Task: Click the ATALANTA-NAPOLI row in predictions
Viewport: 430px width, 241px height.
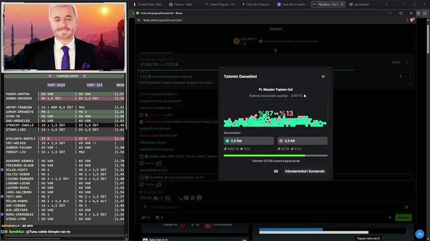Action: (65, 139)
